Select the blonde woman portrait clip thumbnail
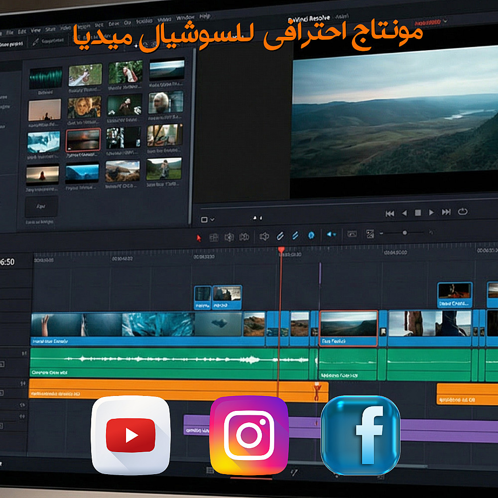 pyautogui.click(x=84, y=108)
